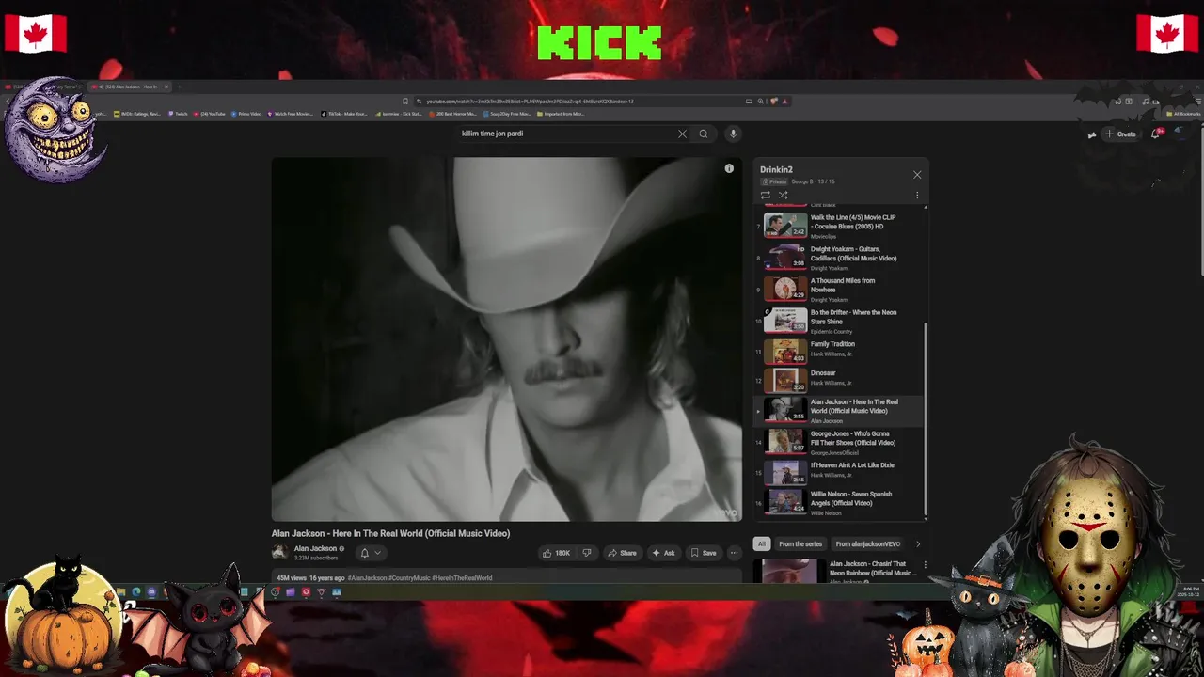
Task: Open the Prime Video bookmark
Action: (246, 114)
